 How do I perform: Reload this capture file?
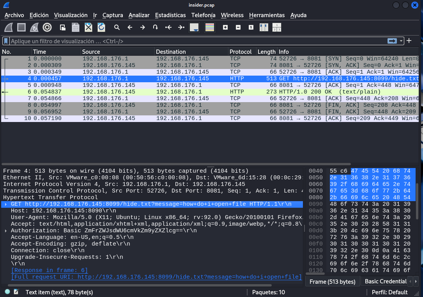pos(101,27)
